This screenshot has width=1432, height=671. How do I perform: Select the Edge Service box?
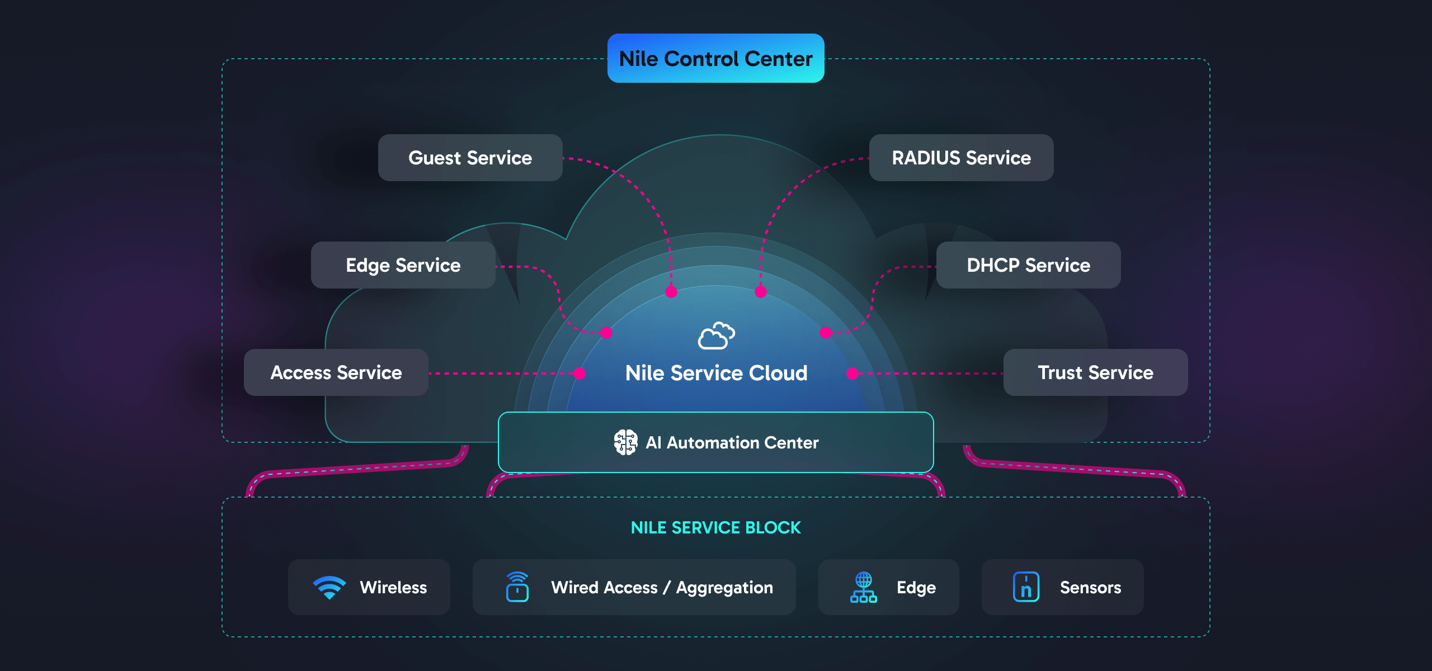coord(403,265)
